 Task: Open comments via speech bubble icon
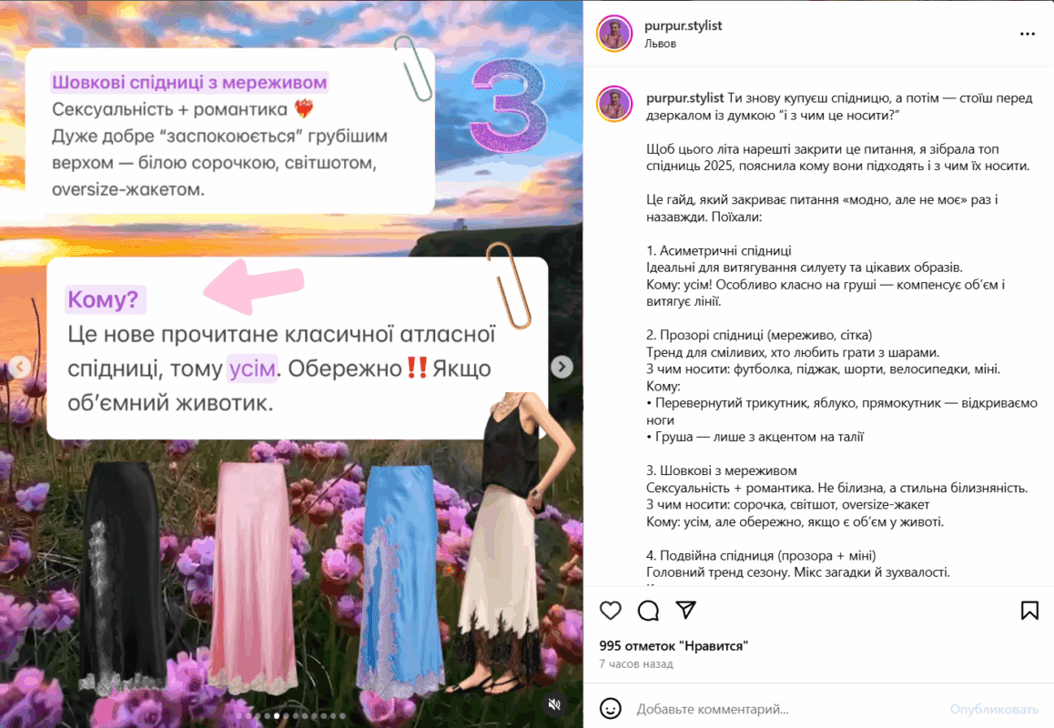[x=648, y=611]
